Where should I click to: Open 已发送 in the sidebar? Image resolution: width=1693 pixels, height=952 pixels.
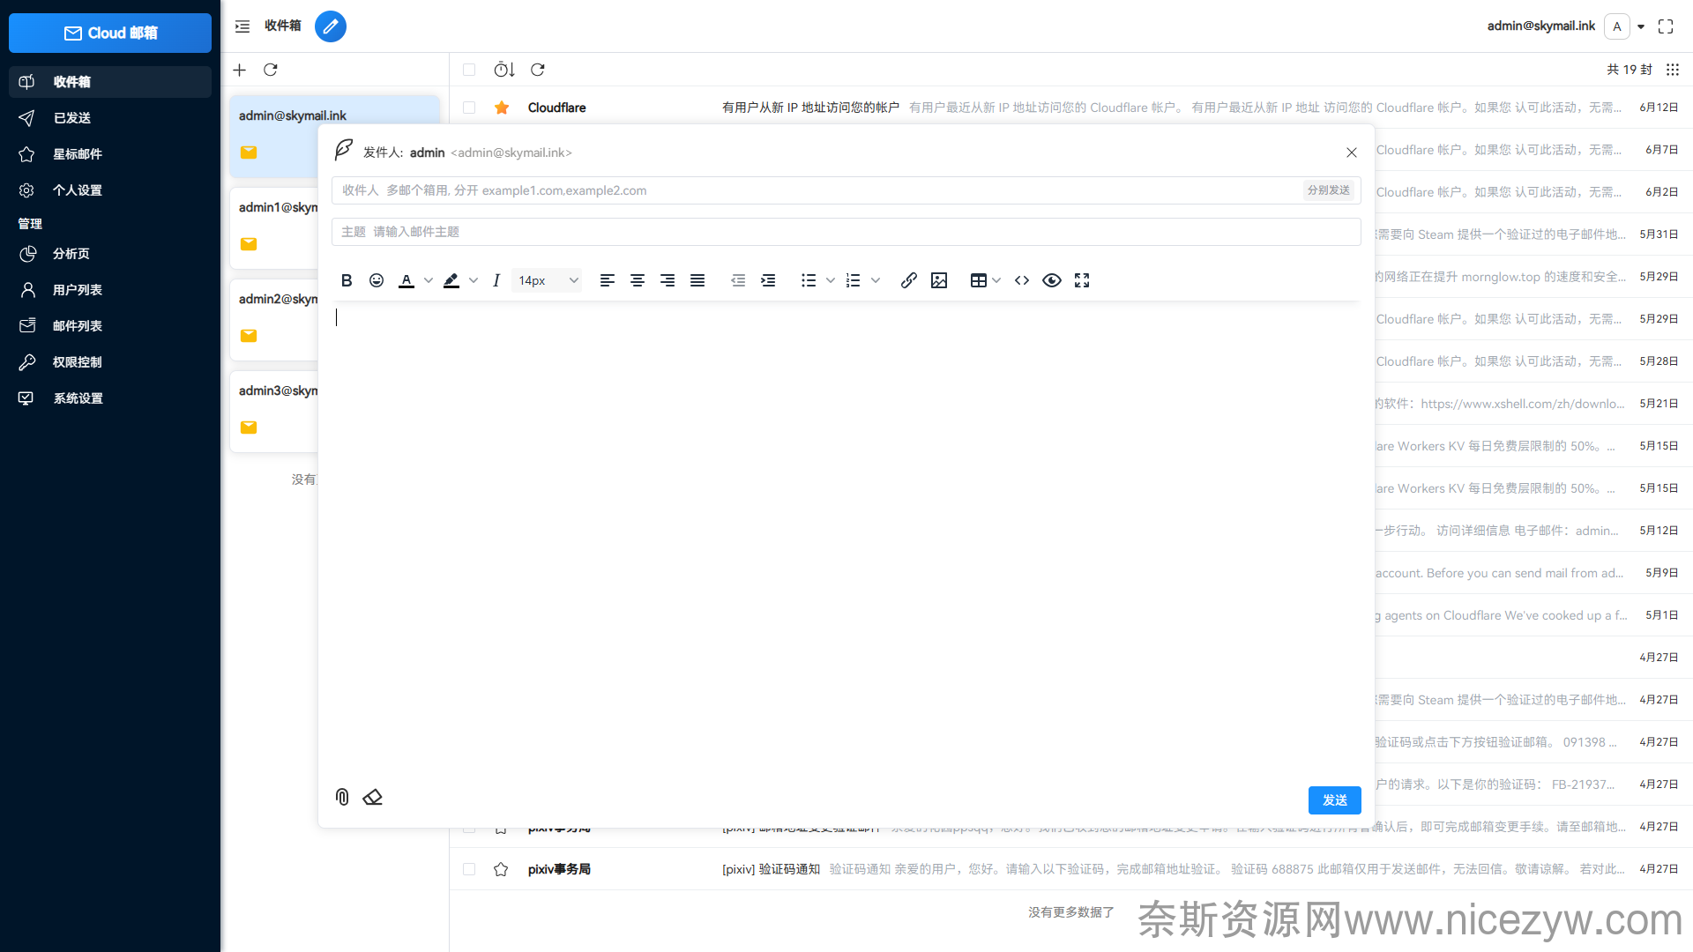click(72, 118)
